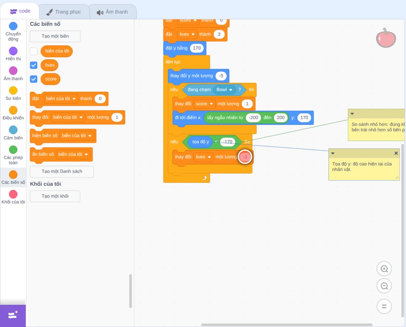Click the 200 random range value
This screenshot has width=406, height=327.
pos(281,117)
